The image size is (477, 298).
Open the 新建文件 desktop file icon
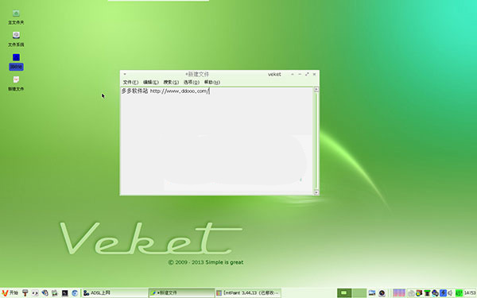coord(16,83)
